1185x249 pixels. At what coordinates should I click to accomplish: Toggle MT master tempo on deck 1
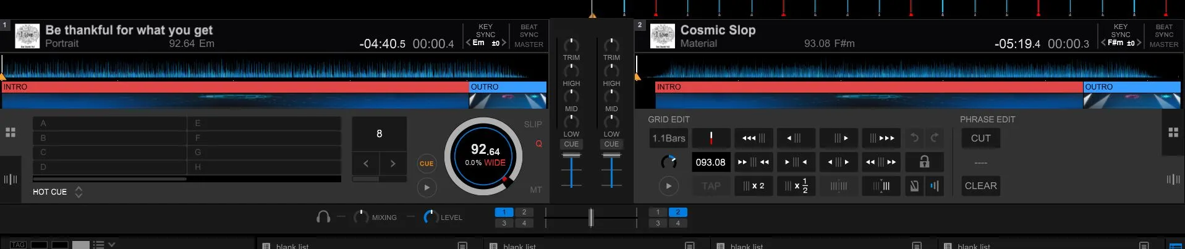point(535,190)
